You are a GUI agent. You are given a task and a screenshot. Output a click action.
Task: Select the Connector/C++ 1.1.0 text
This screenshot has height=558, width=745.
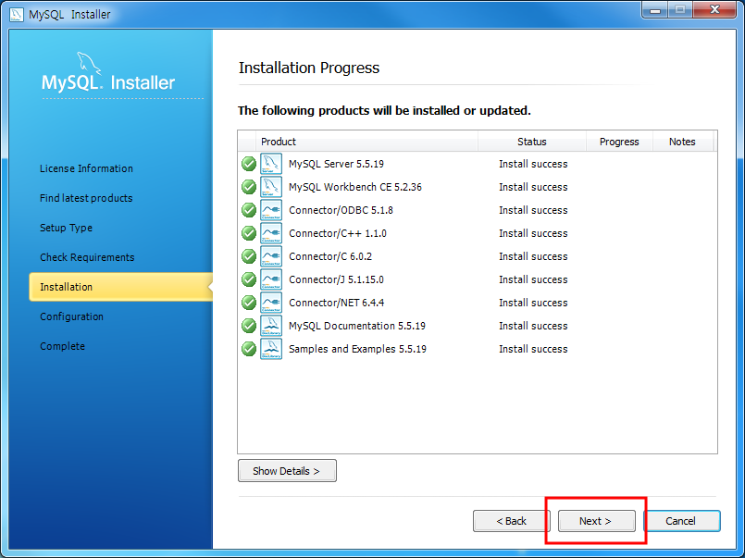(338, 233)
